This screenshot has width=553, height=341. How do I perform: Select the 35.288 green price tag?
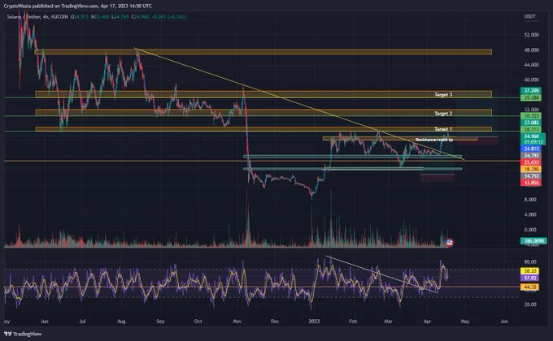coord(532,97)
